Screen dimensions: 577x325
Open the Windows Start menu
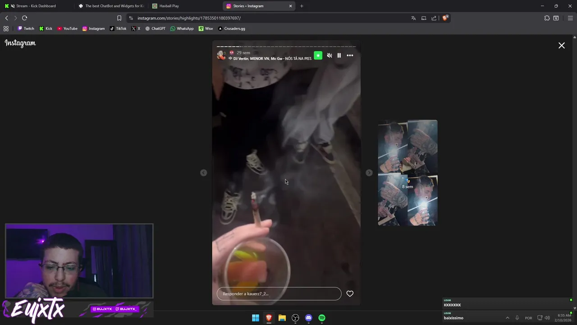(x=256, y=318)
